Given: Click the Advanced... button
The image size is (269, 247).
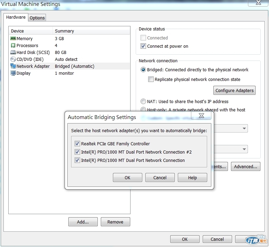Looking at the screenshot, I should [x=246, y=166].
